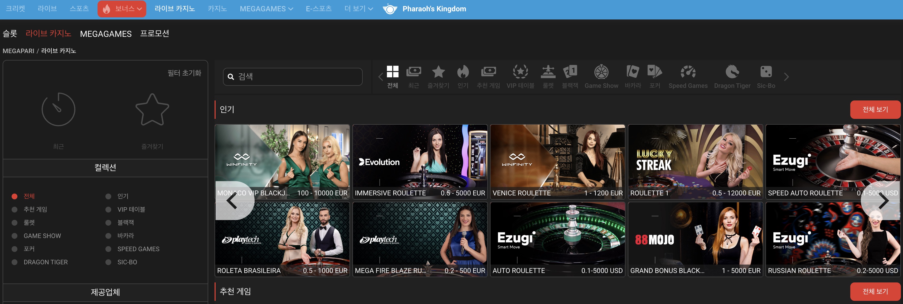Open the 최근 category in icon bar
The image size is (903, 304).
(414, 72)
